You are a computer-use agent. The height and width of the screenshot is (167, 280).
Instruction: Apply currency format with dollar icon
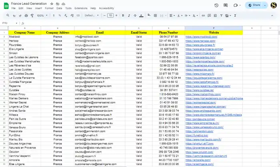pyautogui.click(x=54, y=16)
